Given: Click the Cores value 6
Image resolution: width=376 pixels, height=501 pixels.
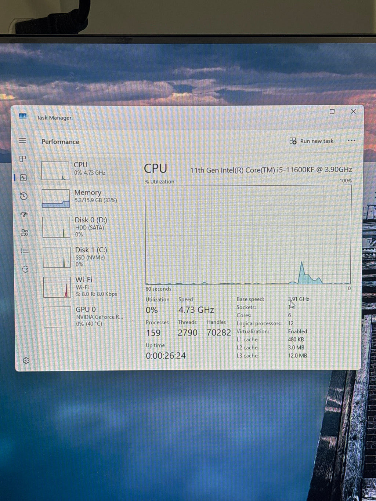Looking at the screenshot, I should (289, 315).
